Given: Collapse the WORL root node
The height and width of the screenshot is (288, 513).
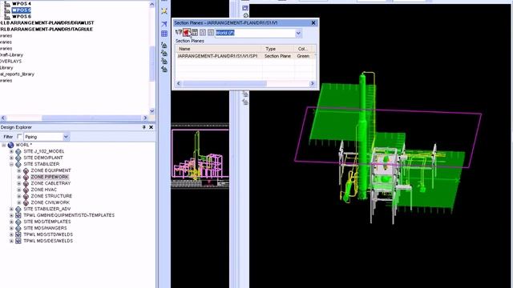Looking at the screenshot, I should click(x=3, y=145).
